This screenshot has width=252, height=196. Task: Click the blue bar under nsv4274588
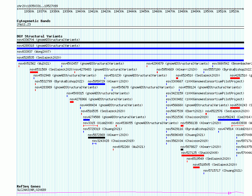[x=86, y=120]
